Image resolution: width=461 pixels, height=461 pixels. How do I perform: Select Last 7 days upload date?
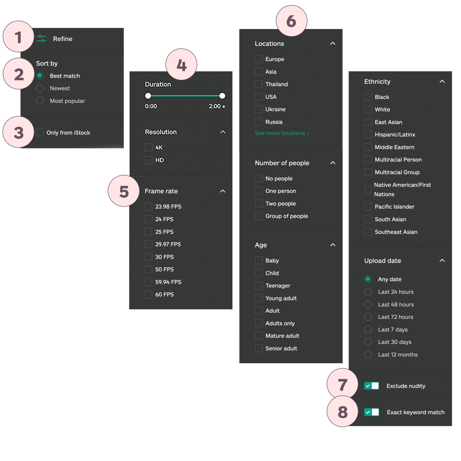368,330
